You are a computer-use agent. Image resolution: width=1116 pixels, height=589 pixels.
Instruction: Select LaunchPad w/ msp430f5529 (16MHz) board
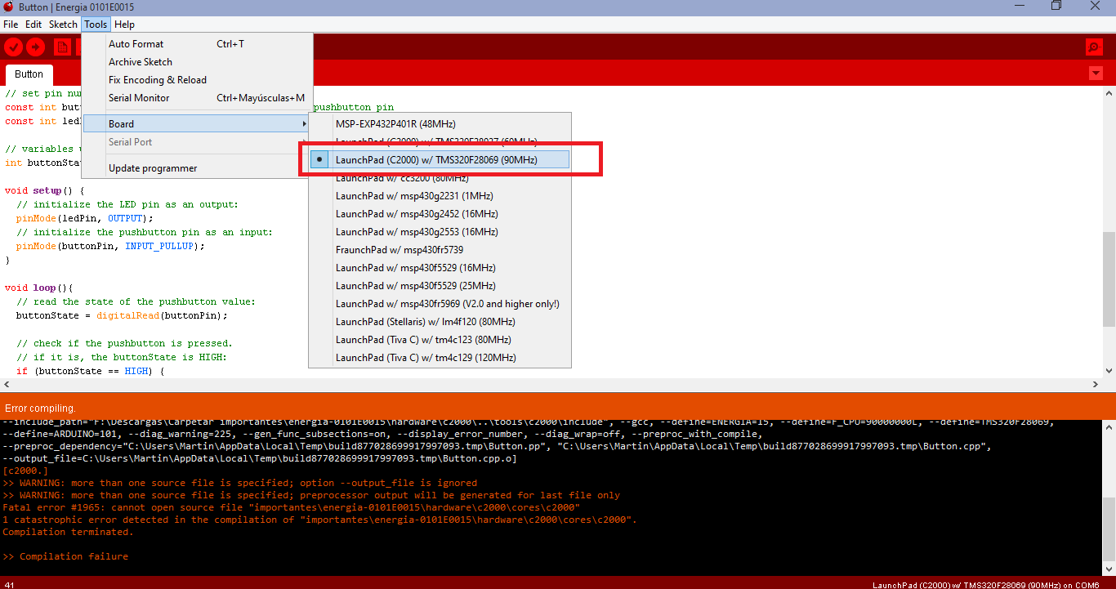point(440,268)
